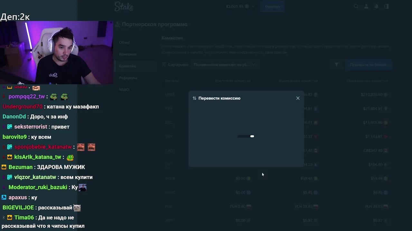Click the Пожизненная комиссия column header

pos(367,81)
